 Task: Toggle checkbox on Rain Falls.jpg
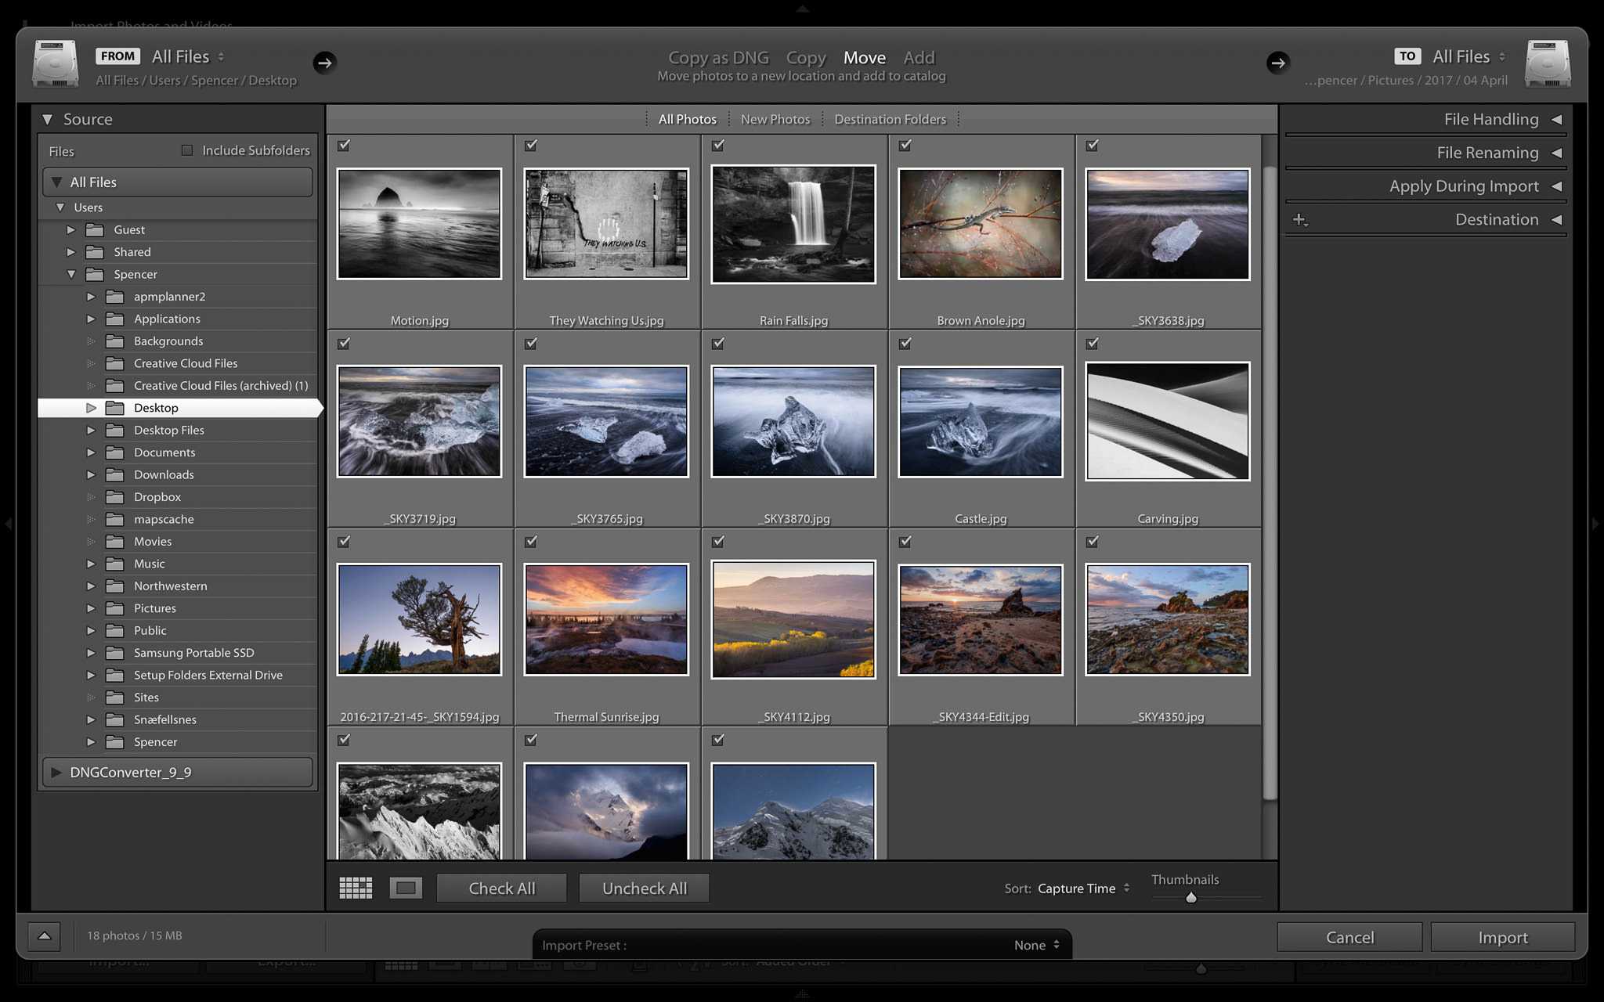[717, 144]
